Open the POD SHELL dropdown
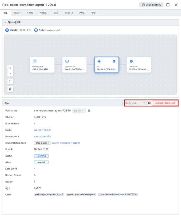 click(x=134, y=103)
